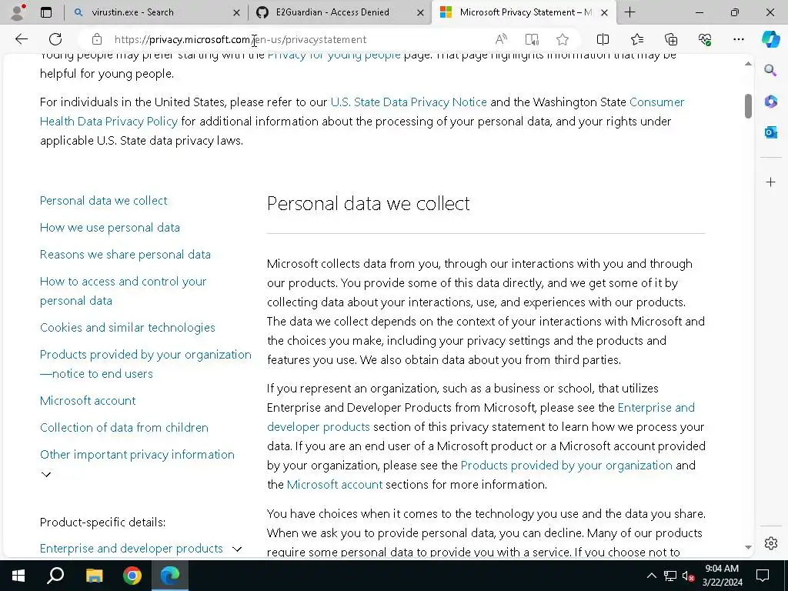
Task: Add this page to favorites
Action: click(x=563, y=39)
